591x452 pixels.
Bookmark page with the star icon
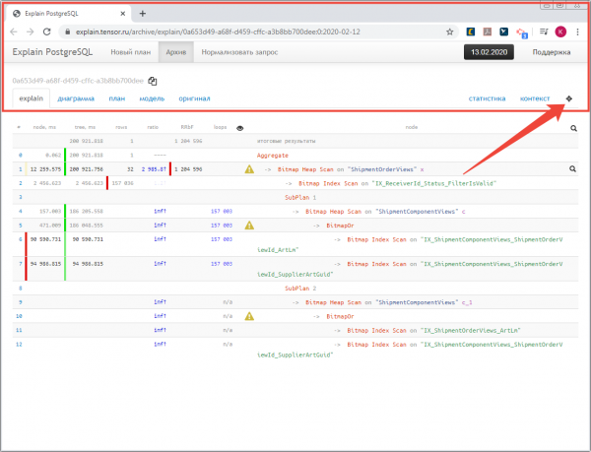coord(450,32)
